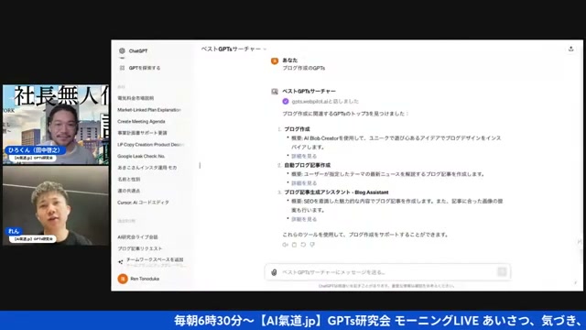Viewport: 586px width, 330px height.
Task: Click the あなた sender label
Action: click(x=290, y=60)
